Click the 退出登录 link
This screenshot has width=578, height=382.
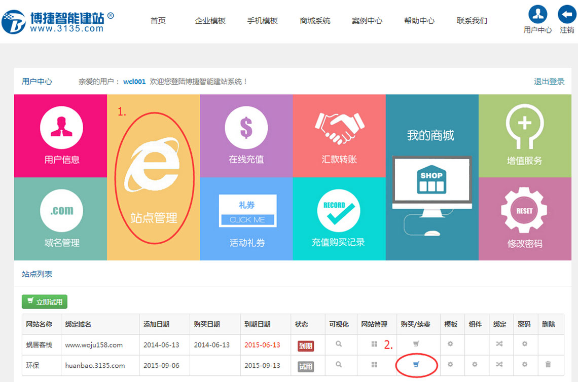tap(549, 82)
